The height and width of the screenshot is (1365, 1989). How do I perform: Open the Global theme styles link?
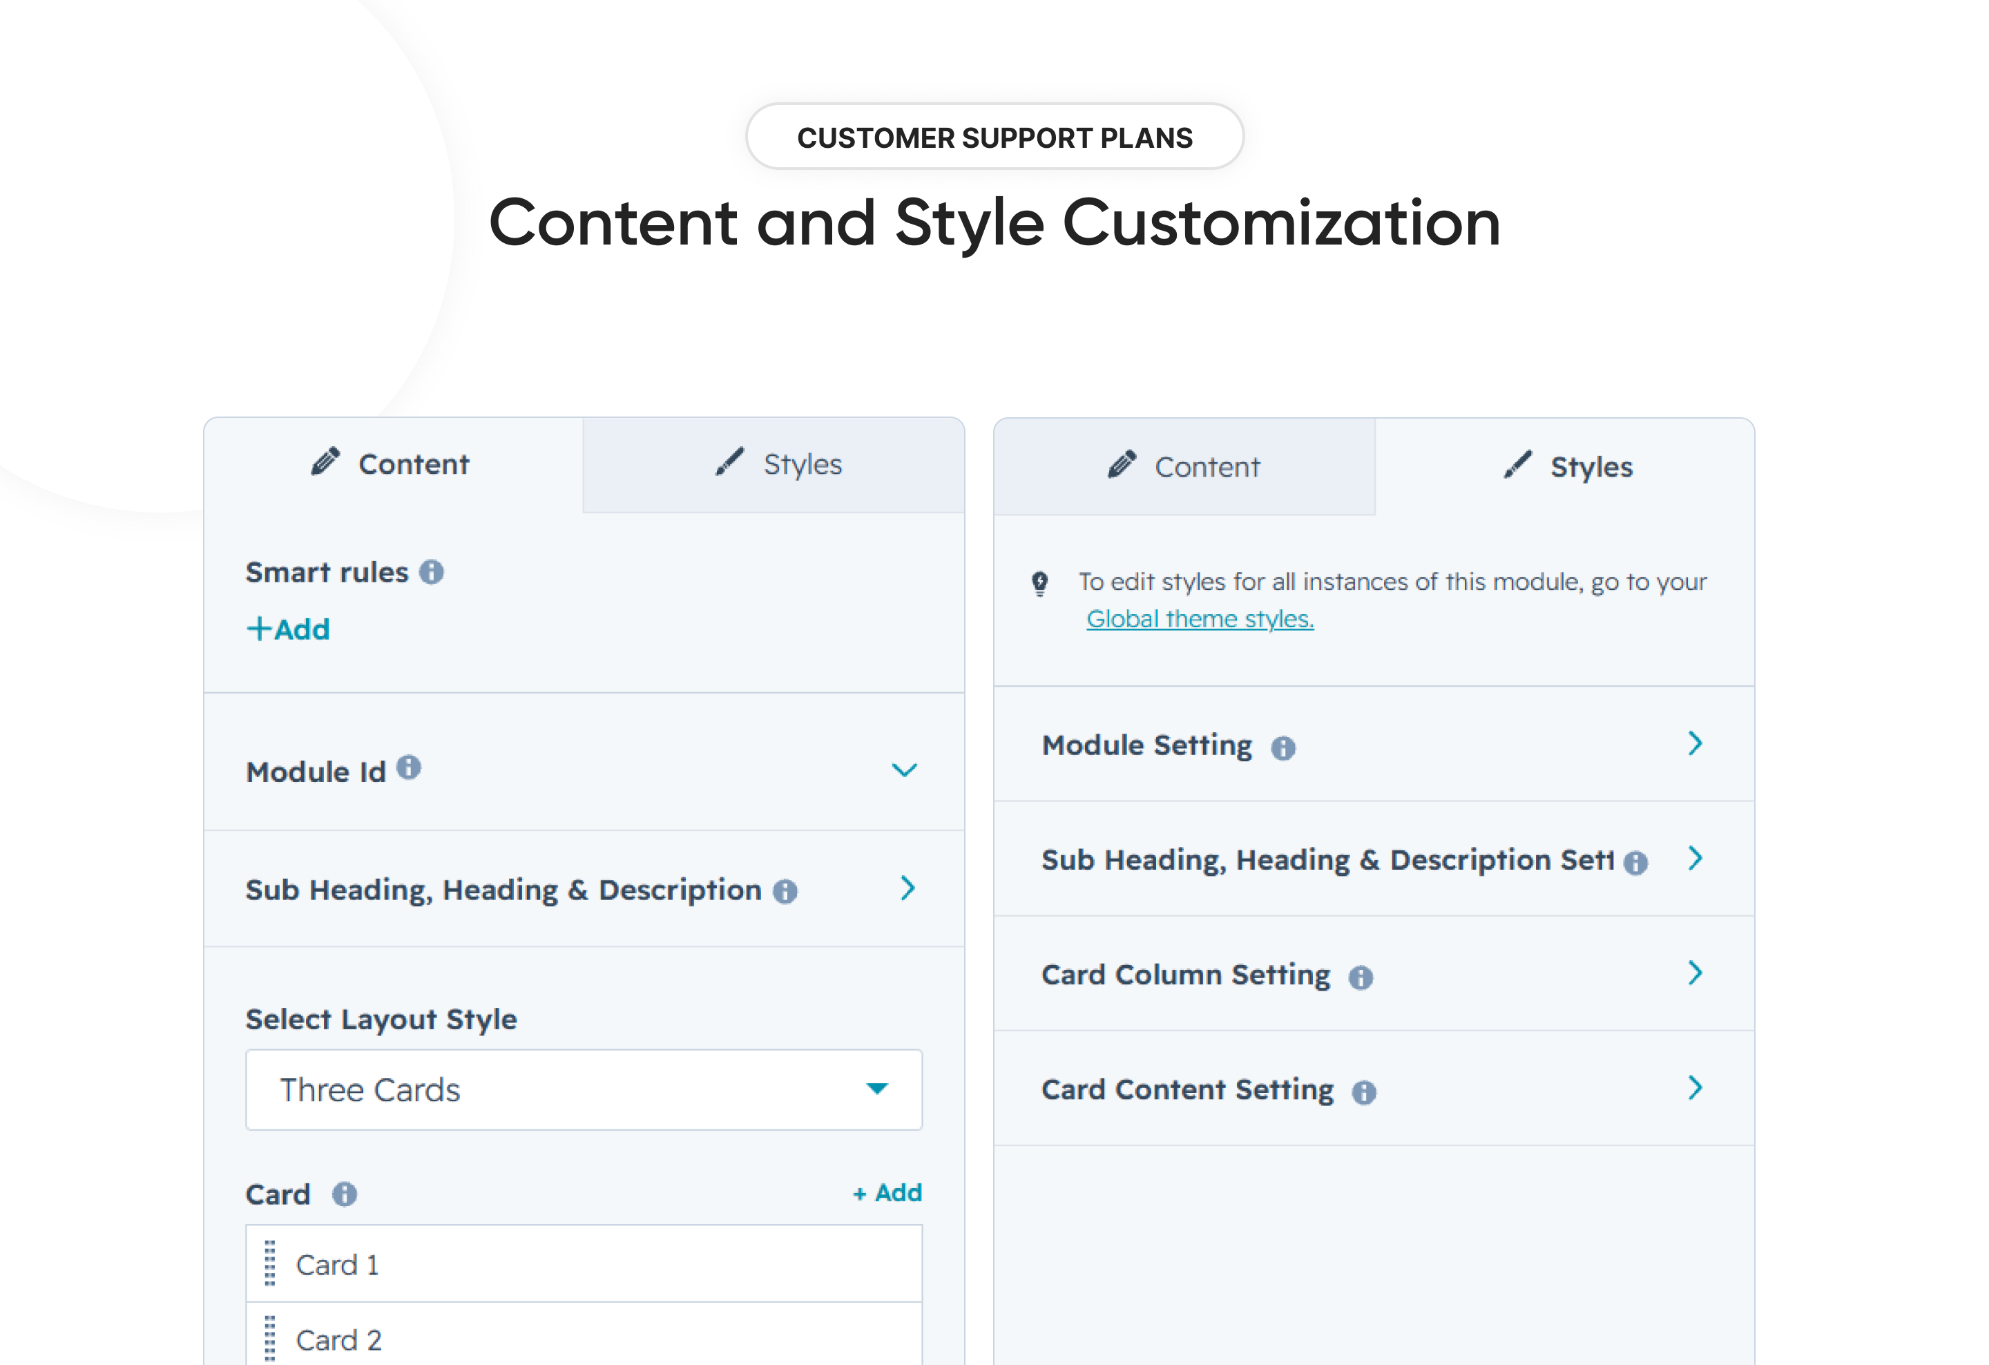coord(1200,619)
